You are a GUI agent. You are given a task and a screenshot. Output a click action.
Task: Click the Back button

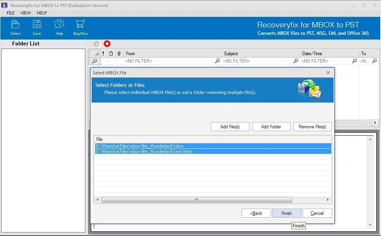256,213
